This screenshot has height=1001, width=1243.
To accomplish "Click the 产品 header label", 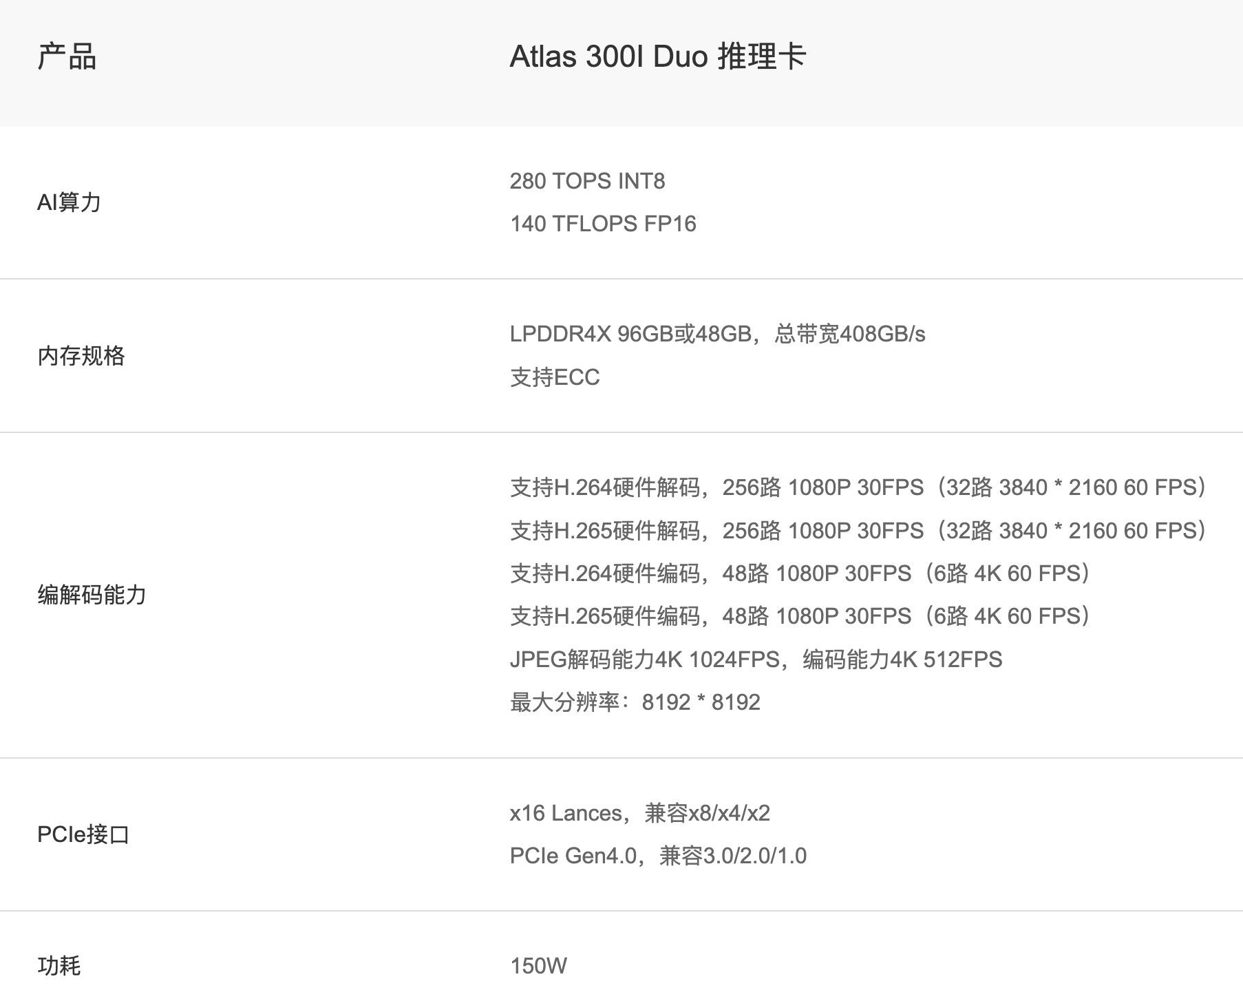I will point(67,56).
